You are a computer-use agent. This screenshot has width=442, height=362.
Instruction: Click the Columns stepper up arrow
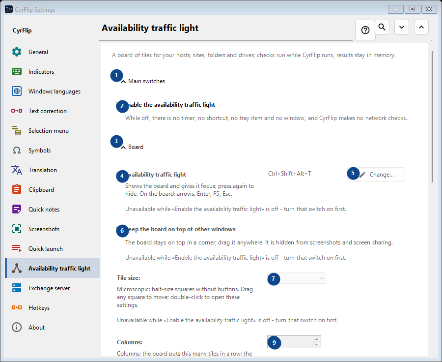pos(317,339)
